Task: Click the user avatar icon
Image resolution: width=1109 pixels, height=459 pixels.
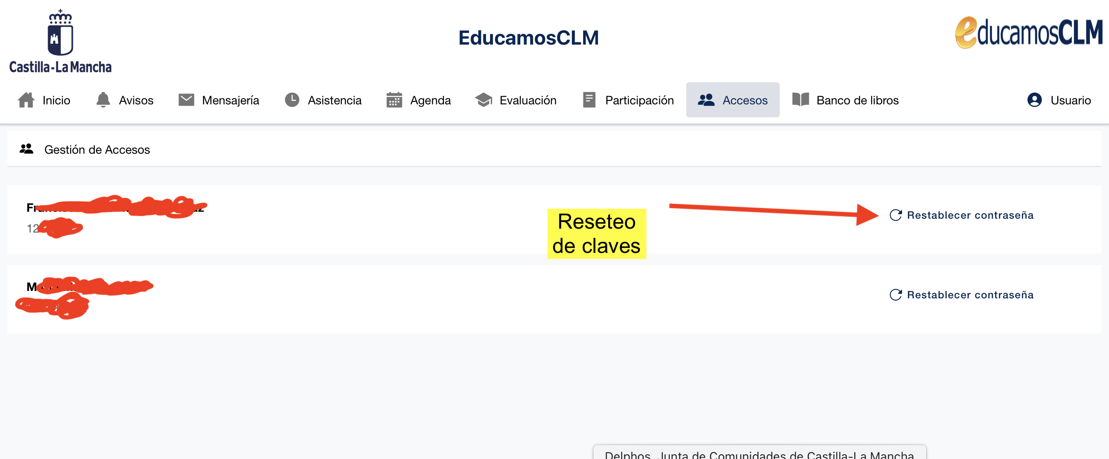Action: [x=1034, y=100]
